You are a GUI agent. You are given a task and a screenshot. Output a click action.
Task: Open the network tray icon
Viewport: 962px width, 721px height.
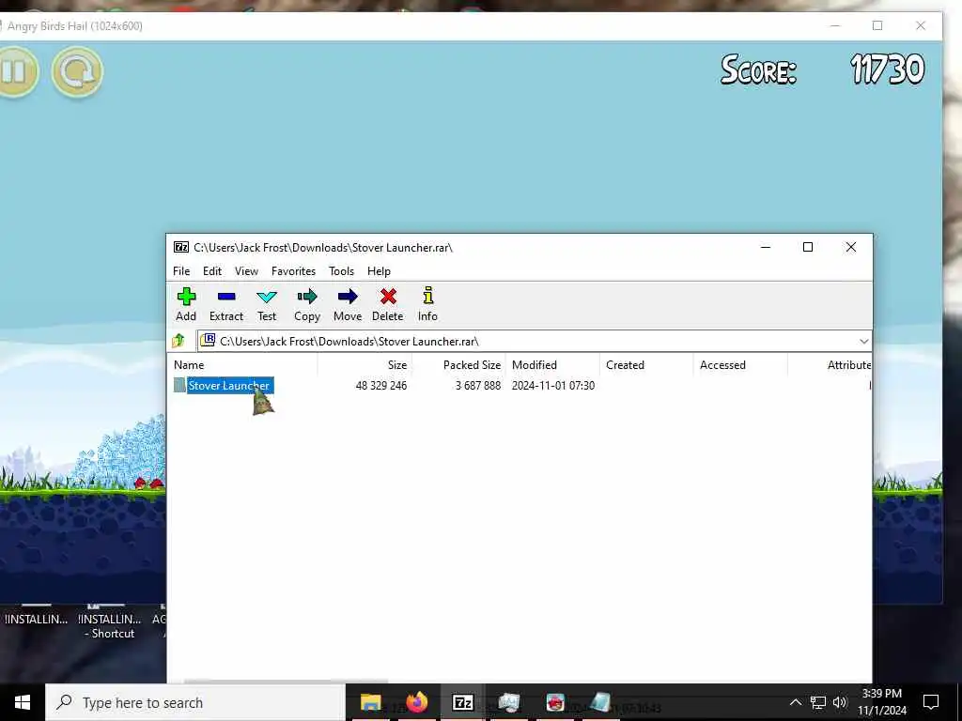818,702
